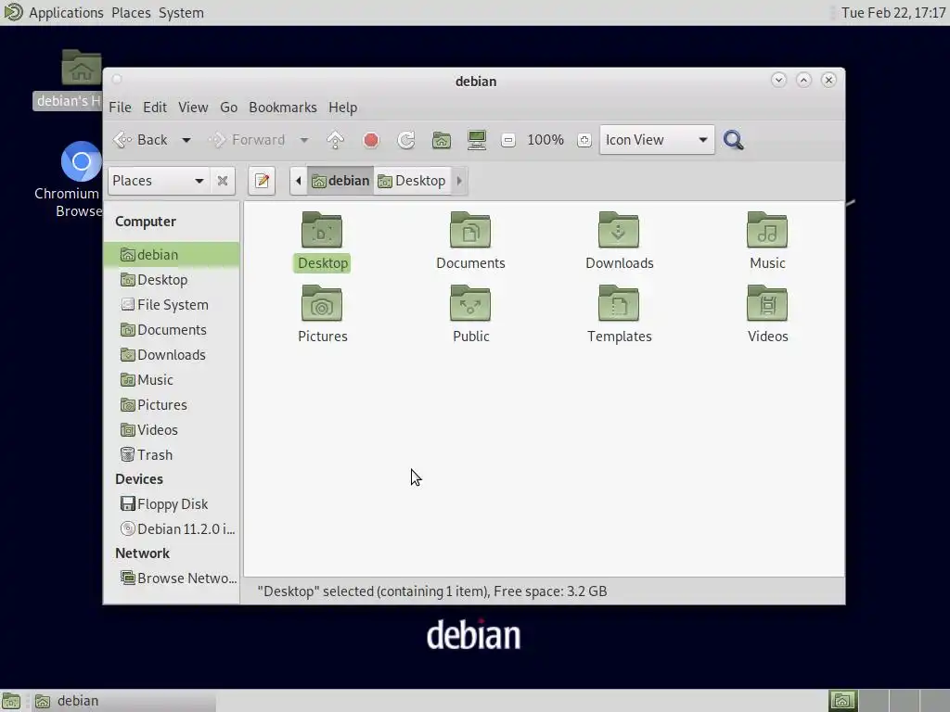Open the Icon View mode dropdown
This screenshot has width=950, height=712.
(657, 140)
